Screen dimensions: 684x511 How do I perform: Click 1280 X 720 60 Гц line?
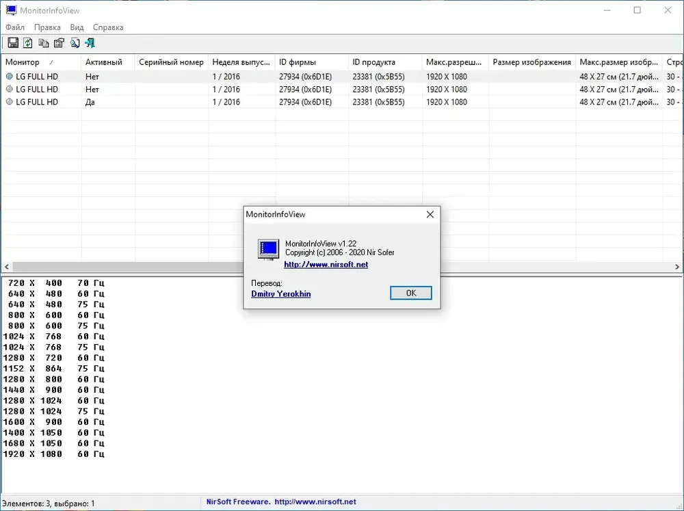pos(53,357)
